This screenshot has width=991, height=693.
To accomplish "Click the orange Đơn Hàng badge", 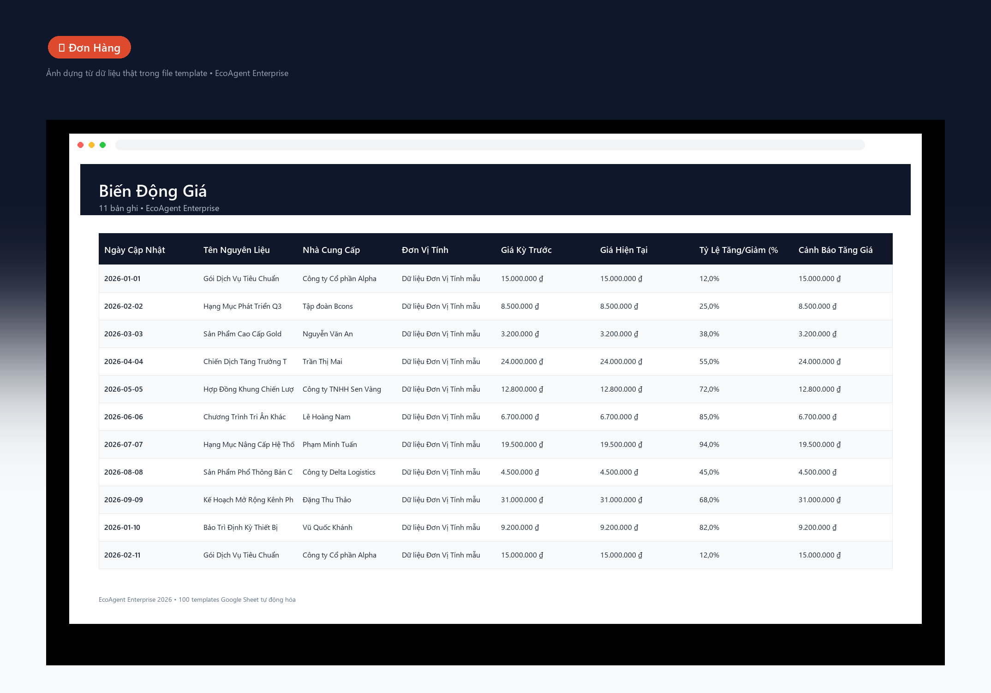I will (x=90, y=47).
